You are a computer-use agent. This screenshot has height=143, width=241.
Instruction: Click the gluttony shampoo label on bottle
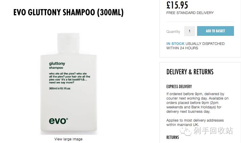57,65
